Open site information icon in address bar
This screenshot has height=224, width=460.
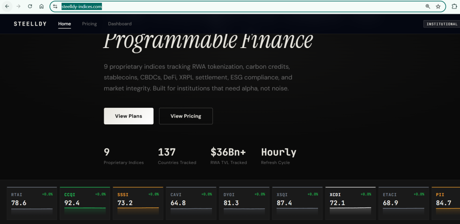click(x=55, y=6)
